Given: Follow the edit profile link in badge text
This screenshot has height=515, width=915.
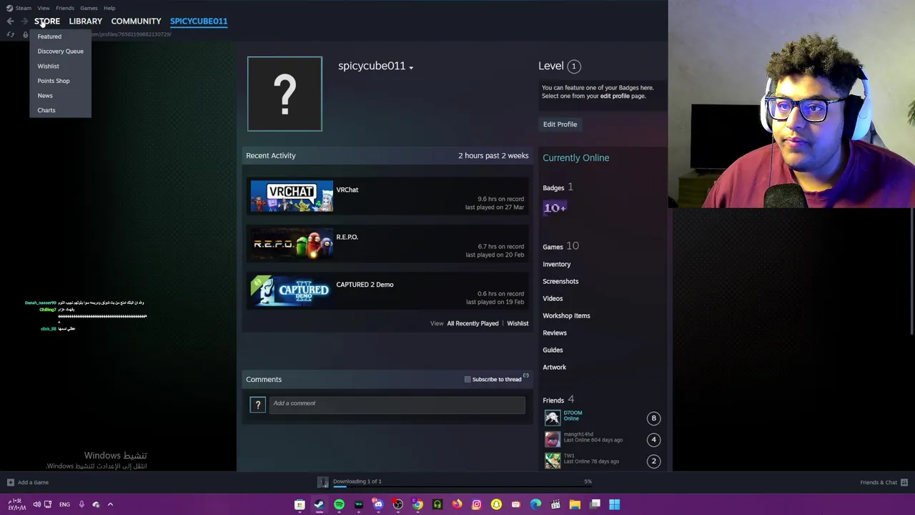Looking at the screenshot, I should coord(615,96).
